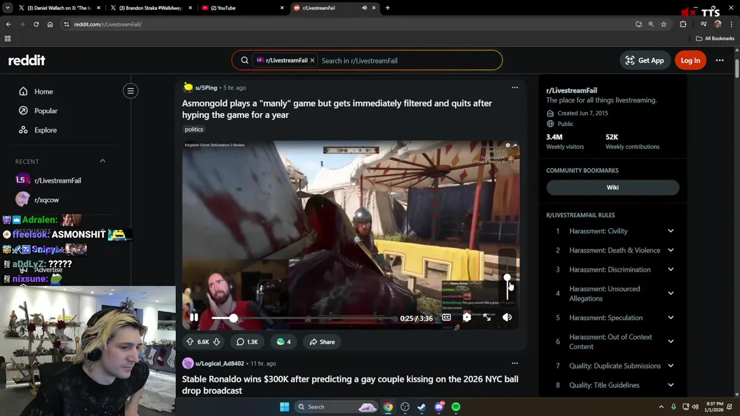
Task: Enter fullscreen on the video player
Action: [x=487, y=317]
